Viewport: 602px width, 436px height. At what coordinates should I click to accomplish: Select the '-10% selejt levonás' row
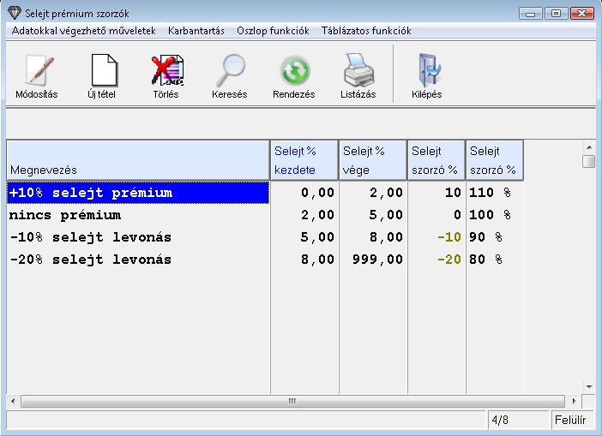(137, 237)
